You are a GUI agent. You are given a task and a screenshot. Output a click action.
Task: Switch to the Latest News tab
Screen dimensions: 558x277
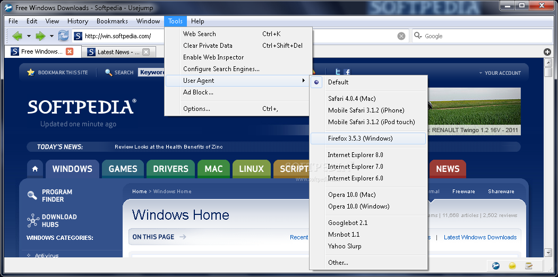[x=118, y=52]
